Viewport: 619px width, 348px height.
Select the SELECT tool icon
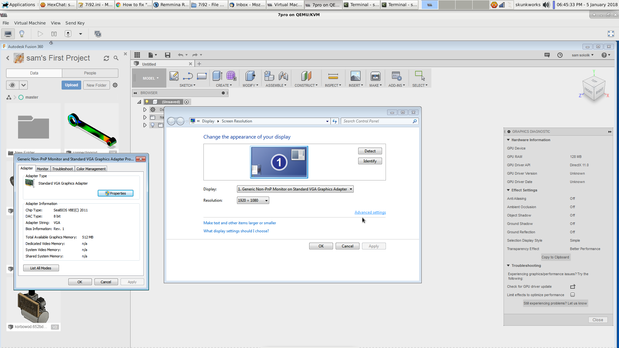[x=420, y=76]
